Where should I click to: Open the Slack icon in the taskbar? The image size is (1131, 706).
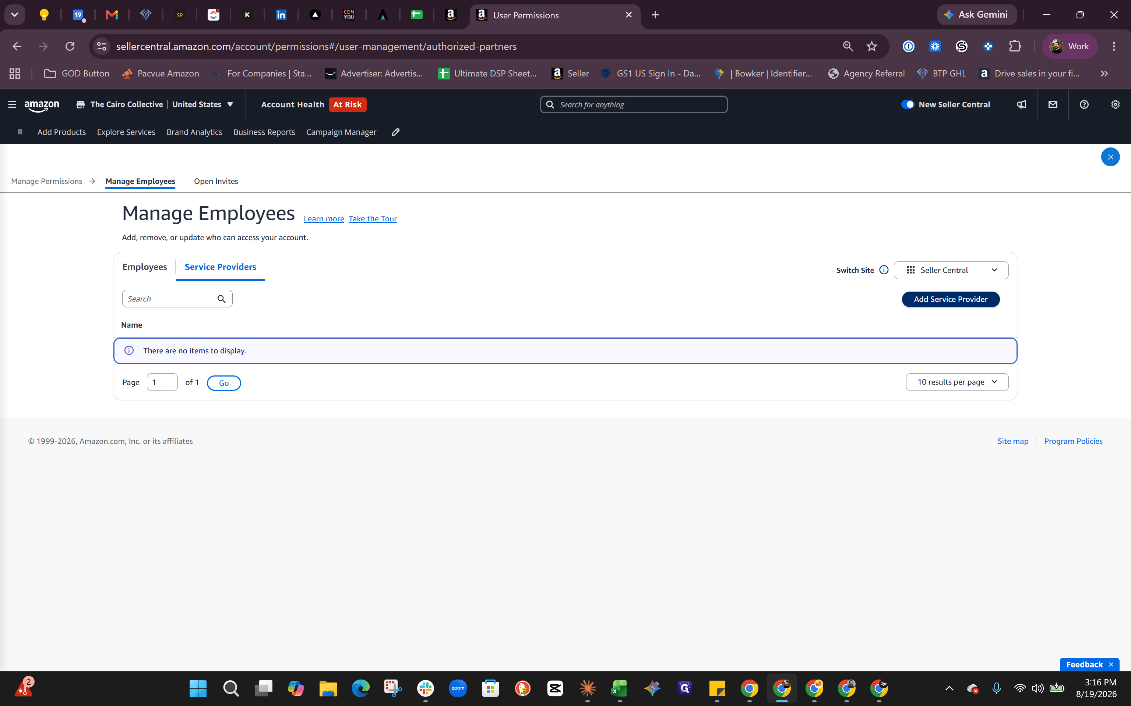click(x=425, y=688)
